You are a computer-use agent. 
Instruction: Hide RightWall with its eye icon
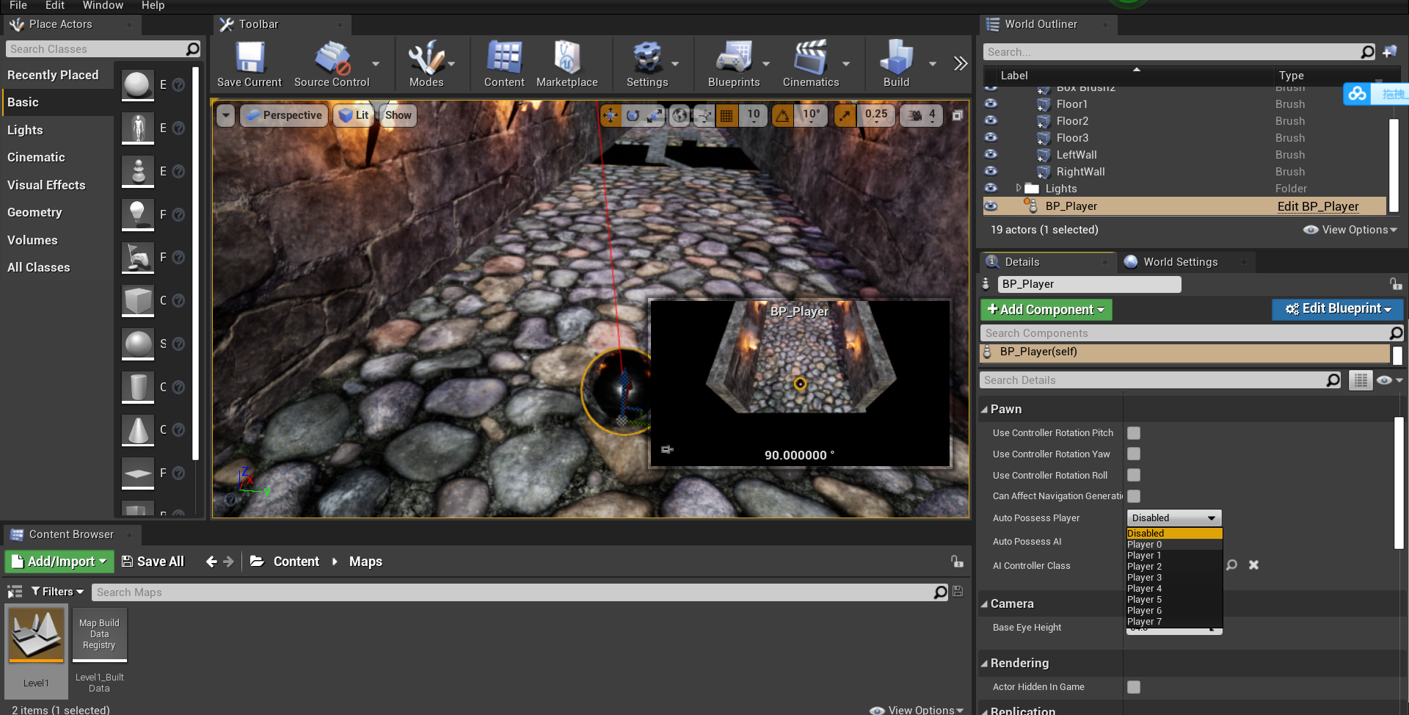991,172
